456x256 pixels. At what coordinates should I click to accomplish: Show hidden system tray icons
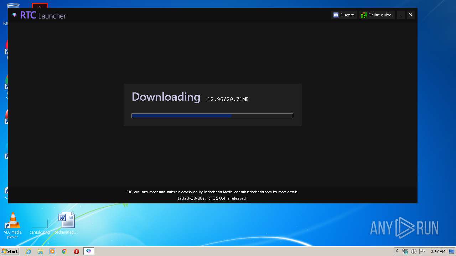click(397, 251)
